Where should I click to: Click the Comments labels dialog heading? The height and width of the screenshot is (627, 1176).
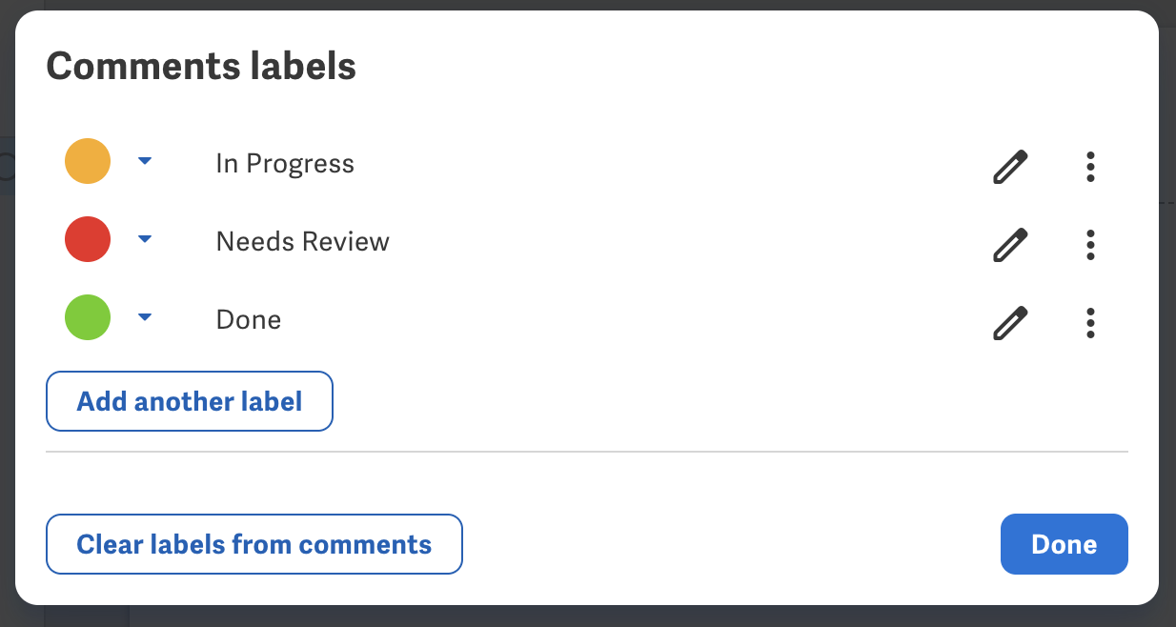[x=201, y=67]
